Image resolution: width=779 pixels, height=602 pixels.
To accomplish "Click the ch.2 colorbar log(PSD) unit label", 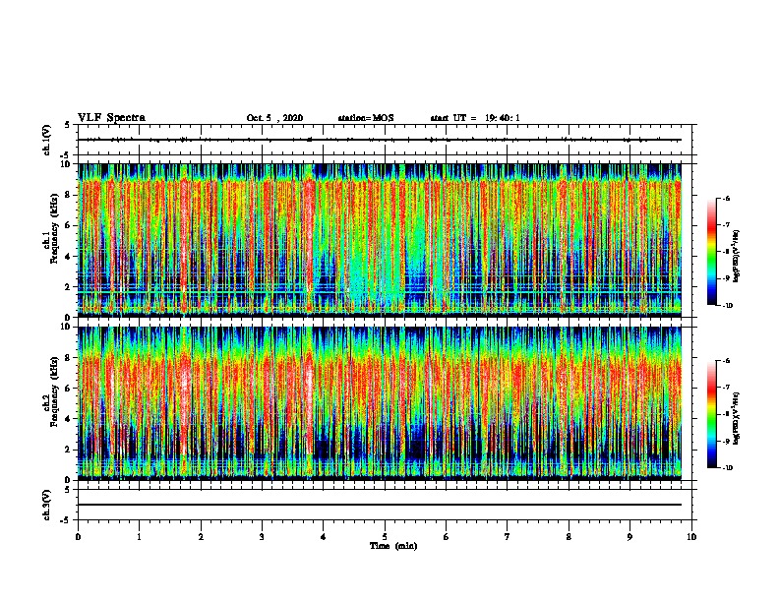I will pos(737,418).
